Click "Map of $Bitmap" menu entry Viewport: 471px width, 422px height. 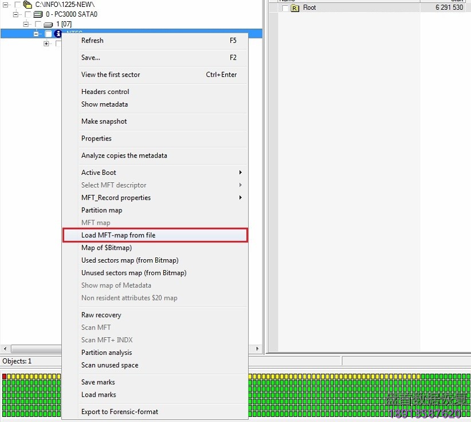105,247
